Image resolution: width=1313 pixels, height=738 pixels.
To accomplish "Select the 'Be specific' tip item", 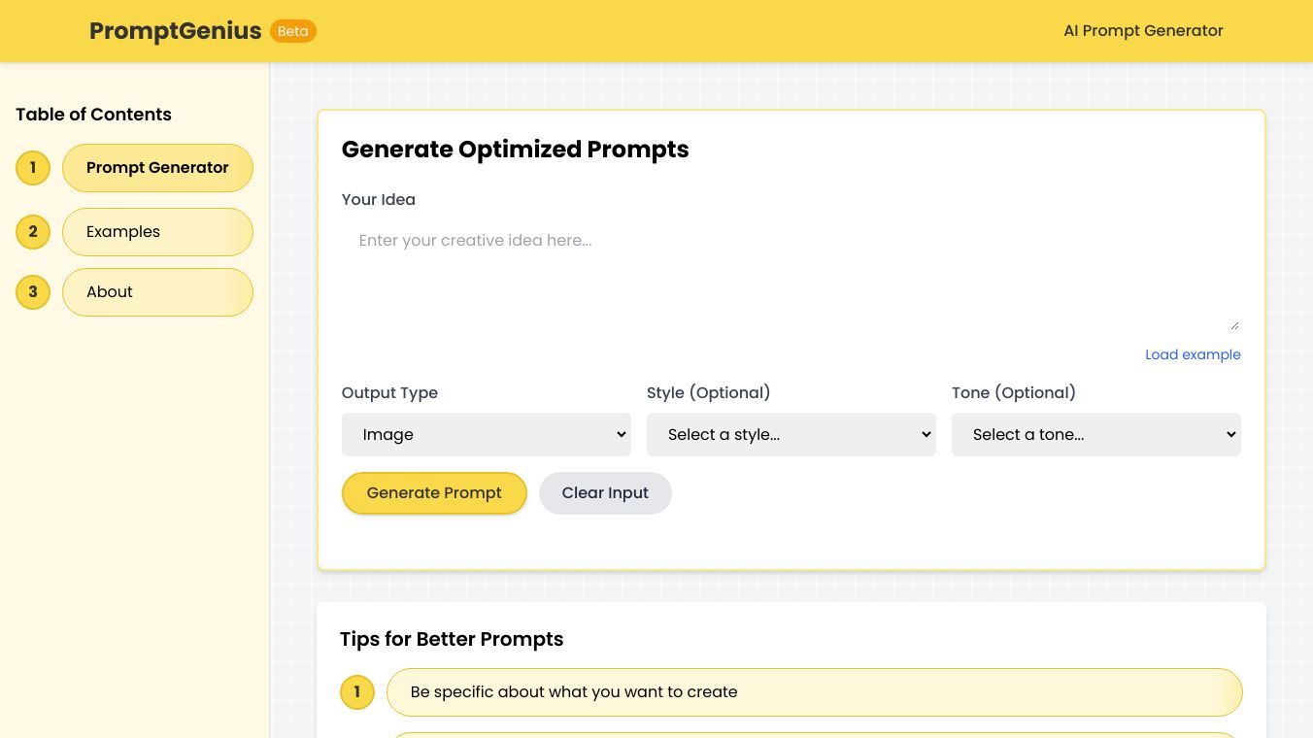I will point(814,692).
